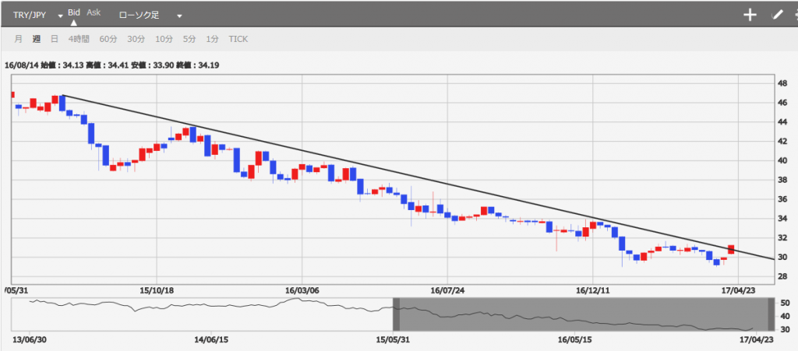
Task: Click the 13/06/30 label in navigator
Action: tap(30, 339)
